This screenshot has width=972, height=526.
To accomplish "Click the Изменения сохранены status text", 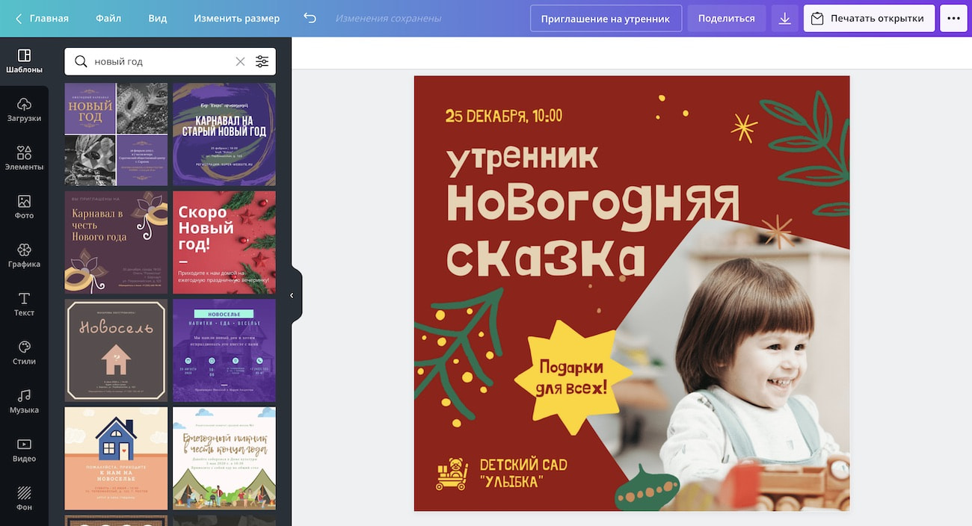I will (x=388, y=18).
